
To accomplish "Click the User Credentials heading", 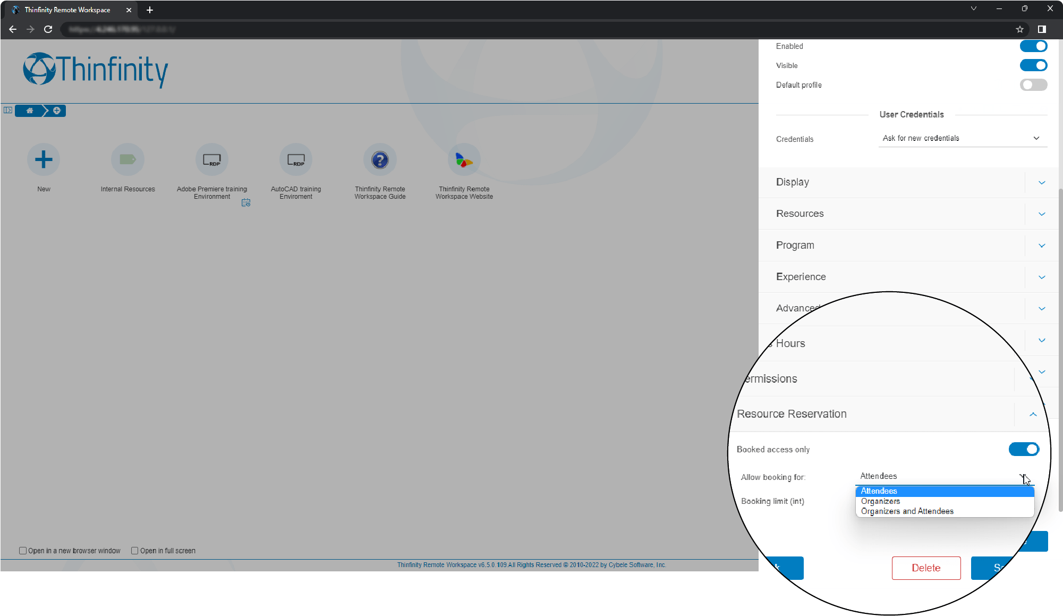I will pyautogui.click(x=912, y=114).
